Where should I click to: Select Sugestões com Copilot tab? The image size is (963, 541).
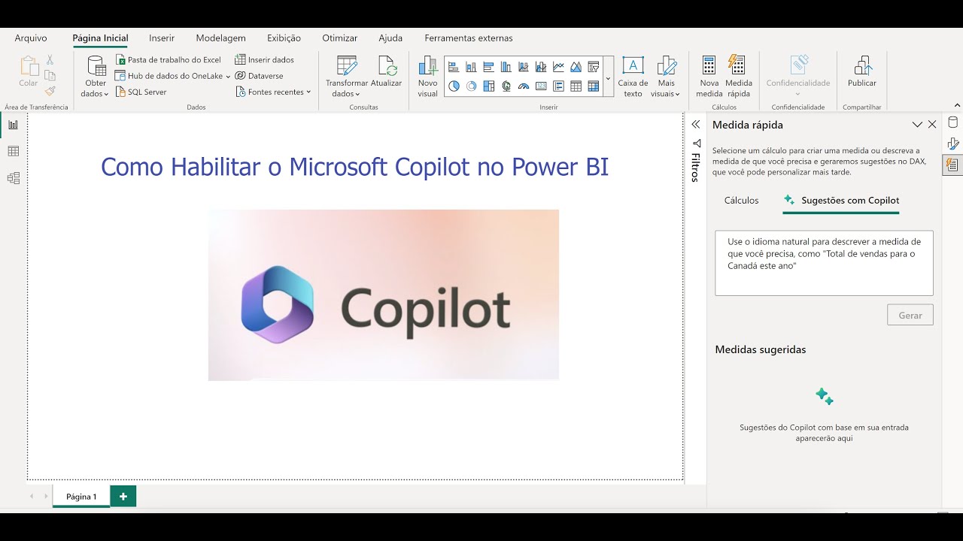[841, 201]
